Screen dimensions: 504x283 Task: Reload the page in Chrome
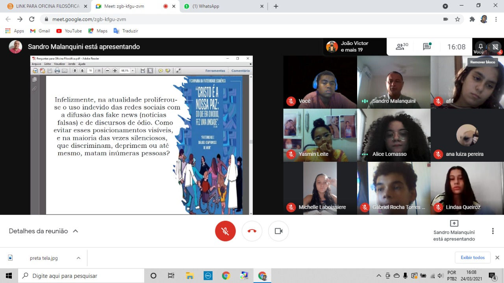click(32, 19)
